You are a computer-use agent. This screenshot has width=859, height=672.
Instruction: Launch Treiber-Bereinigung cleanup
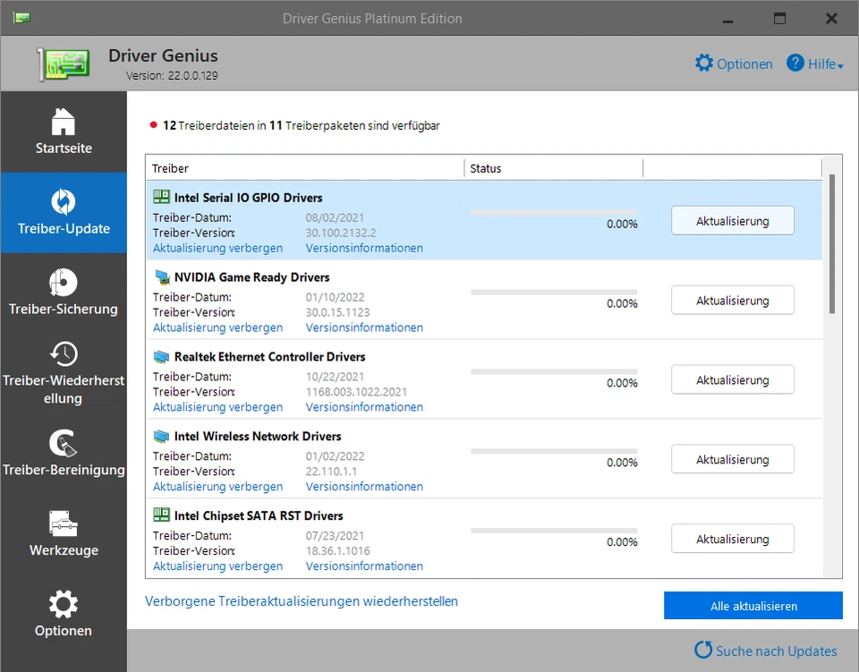point(63,454)
